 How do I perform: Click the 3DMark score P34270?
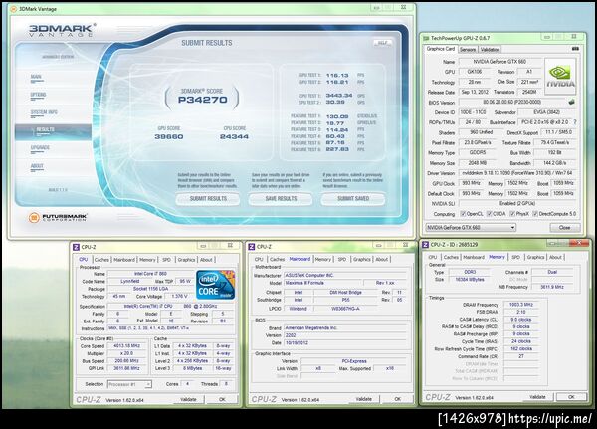(203, 100)
